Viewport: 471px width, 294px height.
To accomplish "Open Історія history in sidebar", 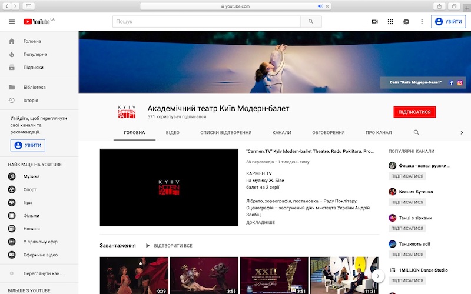I will click(x=39, y=100).
